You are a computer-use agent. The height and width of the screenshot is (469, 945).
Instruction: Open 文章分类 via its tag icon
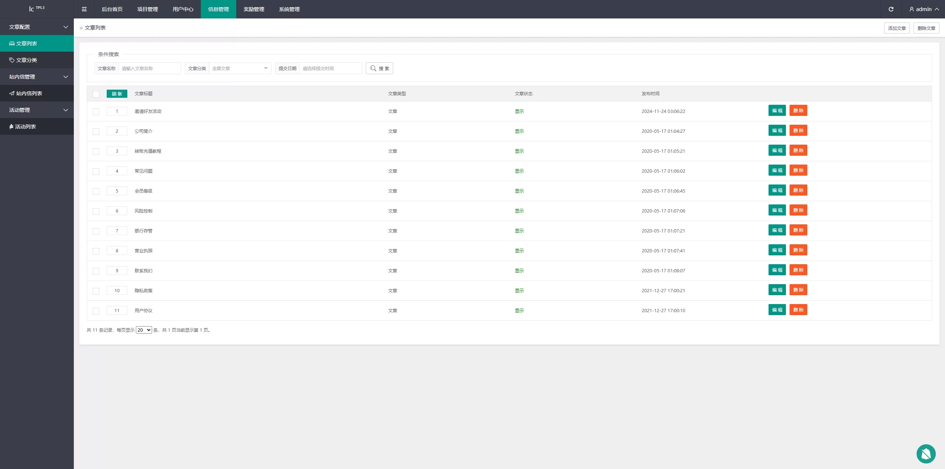coord(12,60)
